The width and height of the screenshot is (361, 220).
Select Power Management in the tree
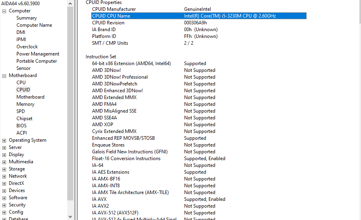pos(38,54)
